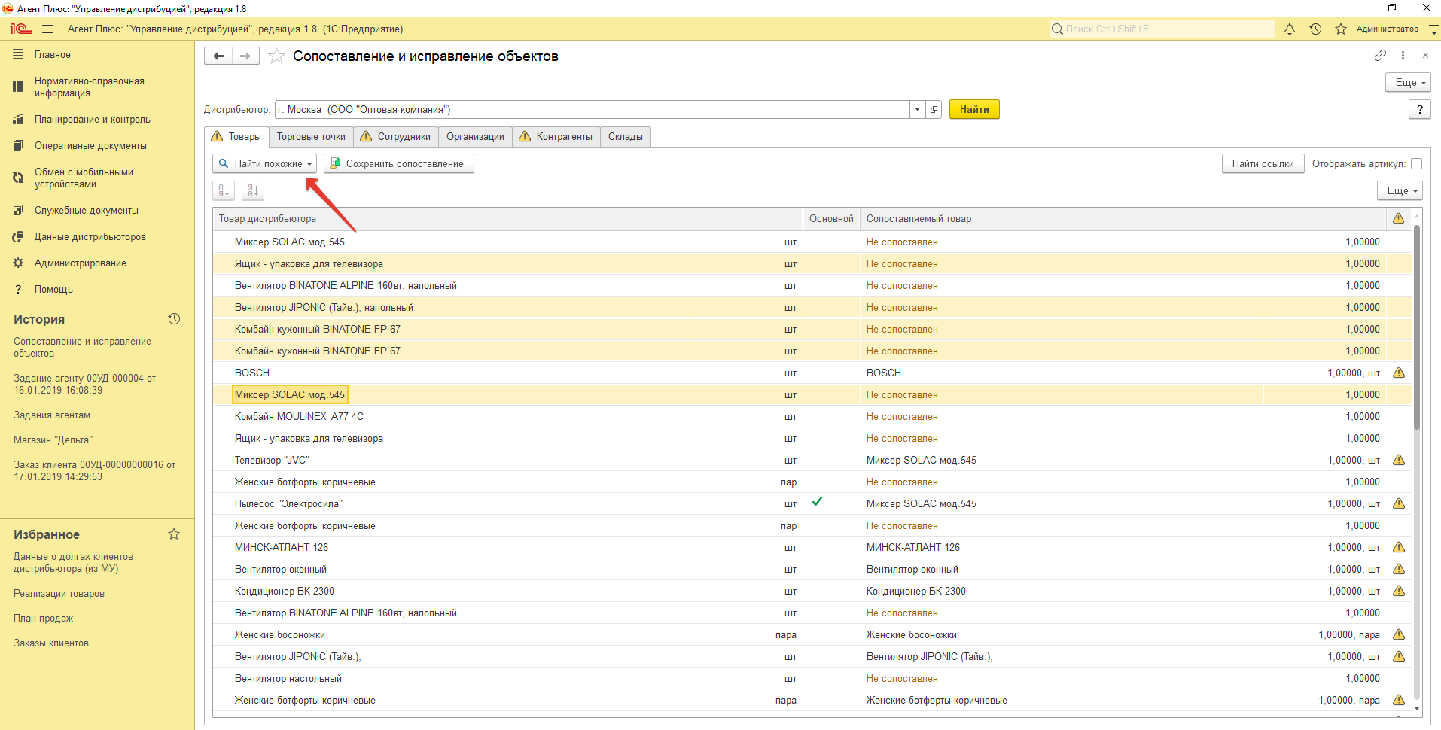
Task: Open the hamburger functions menu
Action: 47,29
